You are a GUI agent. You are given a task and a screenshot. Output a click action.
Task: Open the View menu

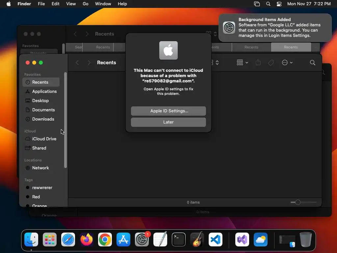coord(71,4)
